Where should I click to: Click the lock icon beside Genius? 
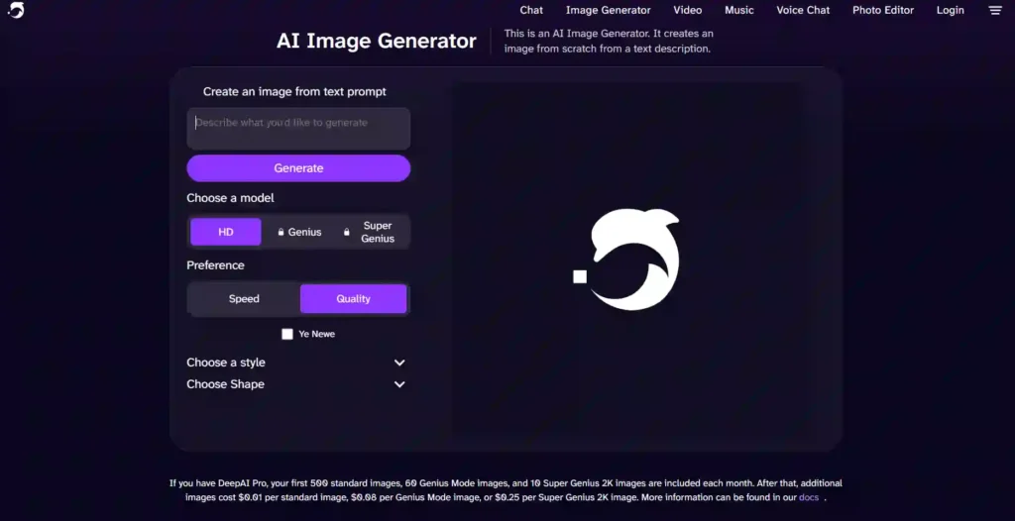tap(281, 232)
